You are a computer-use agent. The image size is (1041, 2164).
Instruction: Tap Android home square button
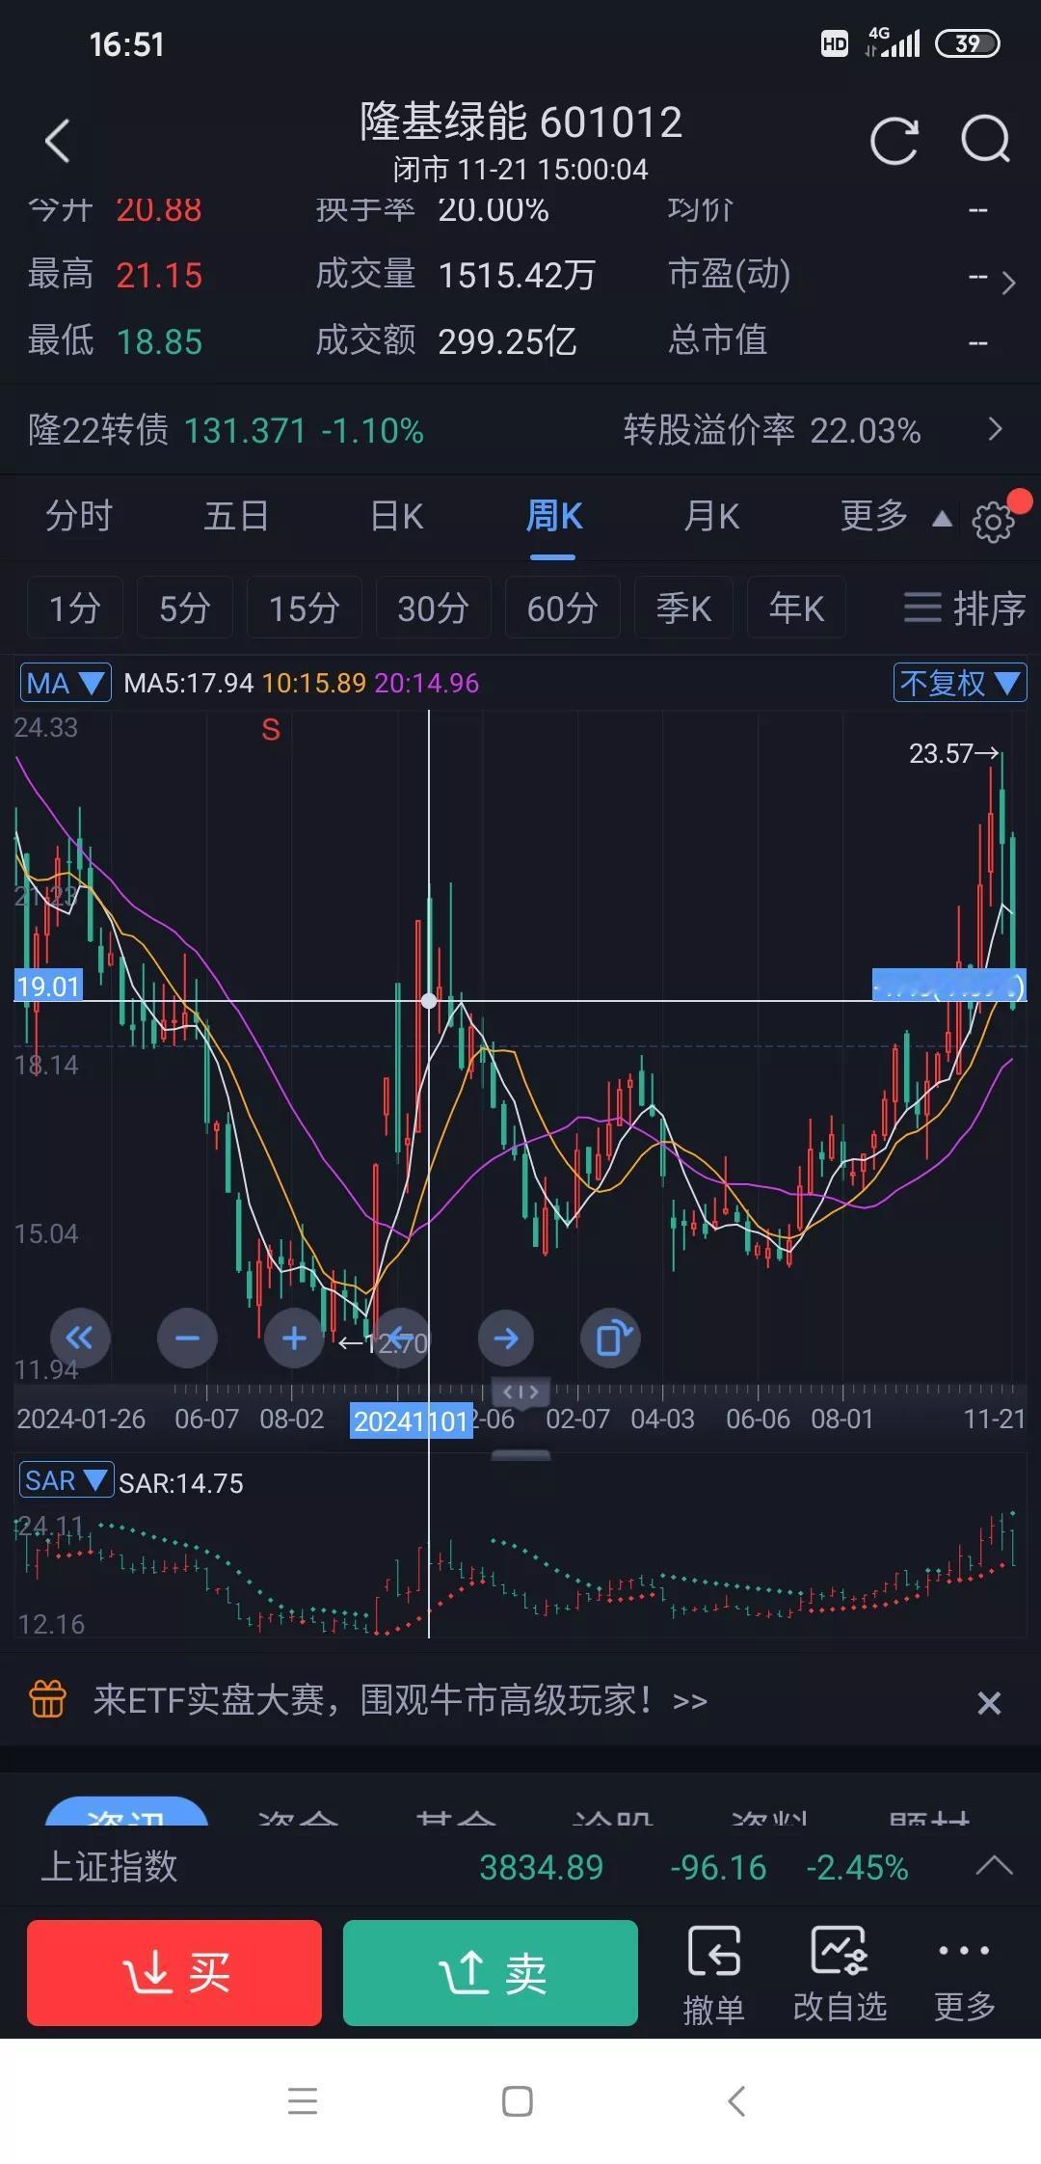coord(518,2100)
